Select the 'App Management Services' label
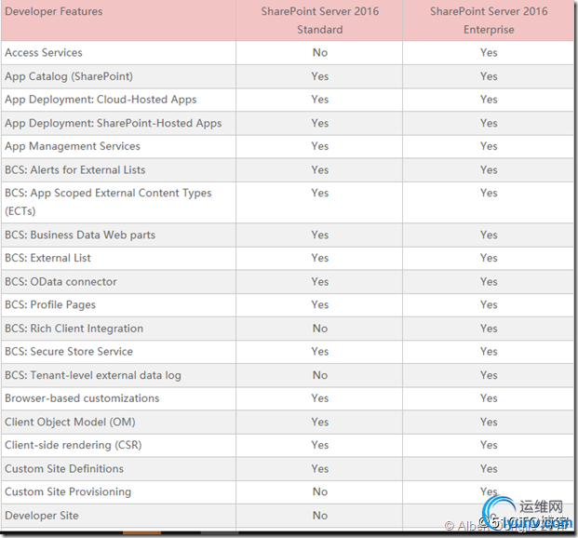578x538 pixels. point(73,146)
